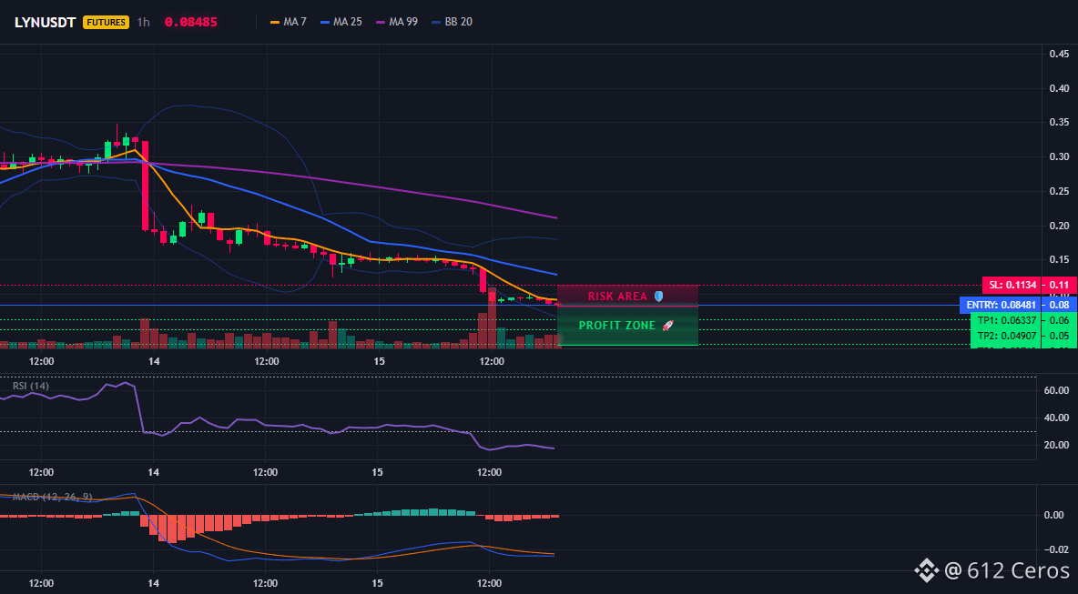Click the blue MA 25 legend marker
1078x594 pixels.
tap(324, 22)
